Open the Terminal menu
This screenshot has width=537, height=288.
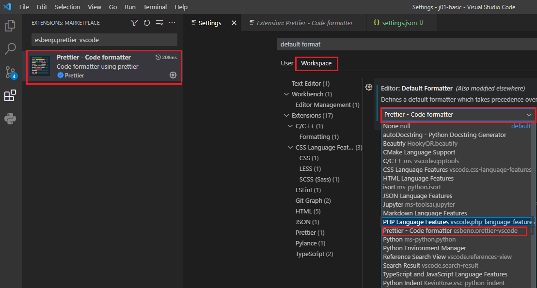point(155,7)
